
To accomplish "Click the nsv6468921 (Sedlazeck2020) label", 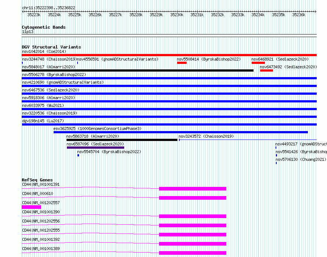I will click(280, 59).
